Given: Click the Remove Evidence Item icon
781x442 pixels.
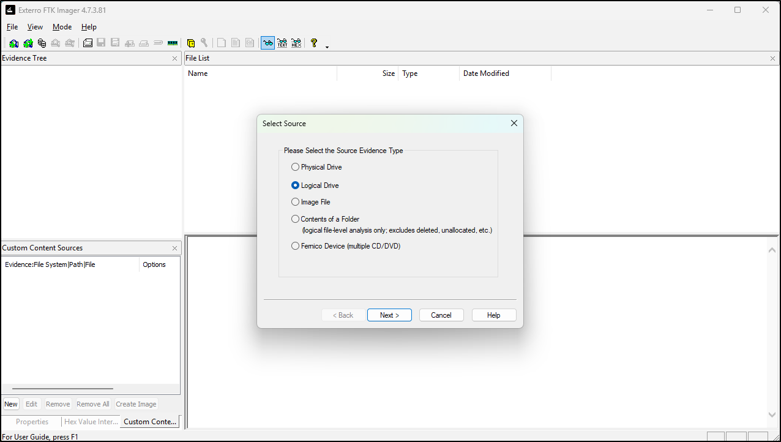Looking at the screenshot, I should click(x=56, y=43).
